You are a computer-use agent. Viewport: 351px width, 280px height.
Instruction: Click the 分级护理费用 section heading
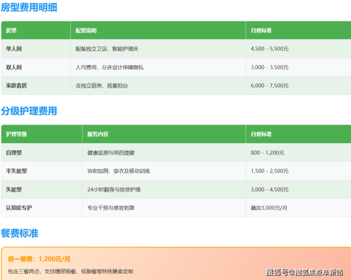29,111
